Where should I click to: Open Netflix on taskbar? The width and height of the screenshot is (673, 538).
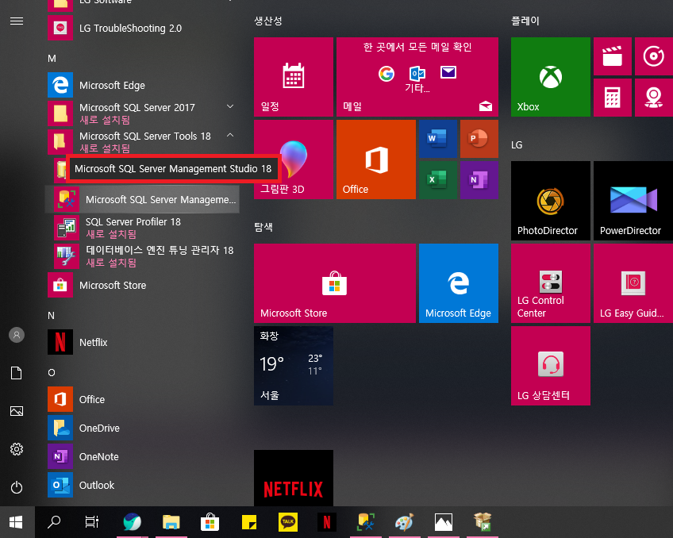tap(327, 522)
